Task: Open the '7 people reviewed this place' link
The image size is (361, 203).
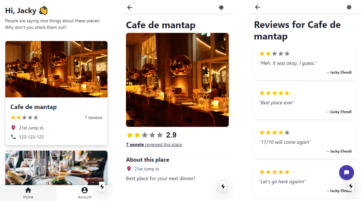Action: 154,144
